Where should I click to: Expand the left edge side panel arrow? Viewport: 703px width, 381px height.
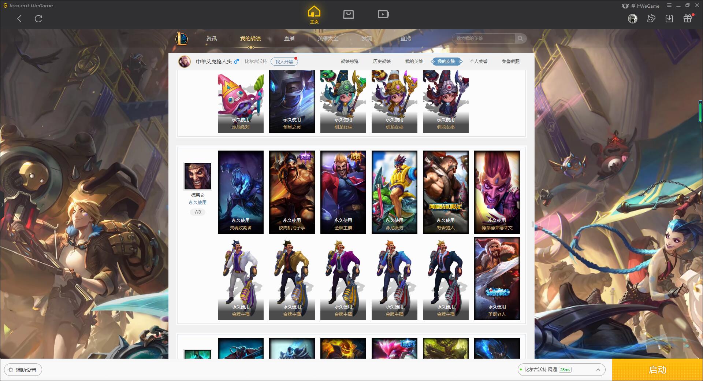pos(2,204)
